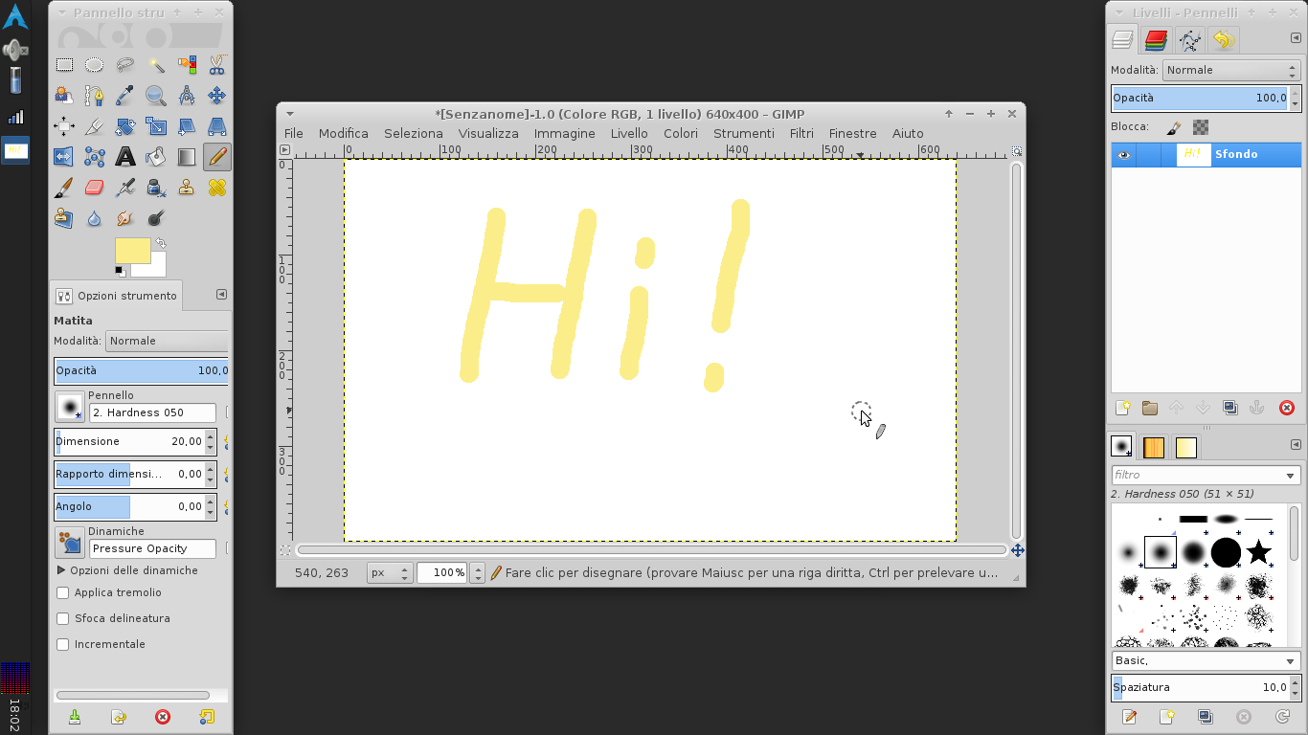Select the Ellipse Select tool
Viewport: 1308px width, 735px height.
(95, 65)
